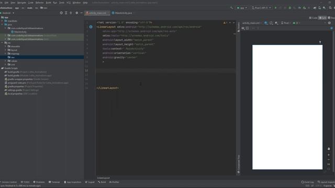
Task: Click the Profile app icon
Action: 299,8
